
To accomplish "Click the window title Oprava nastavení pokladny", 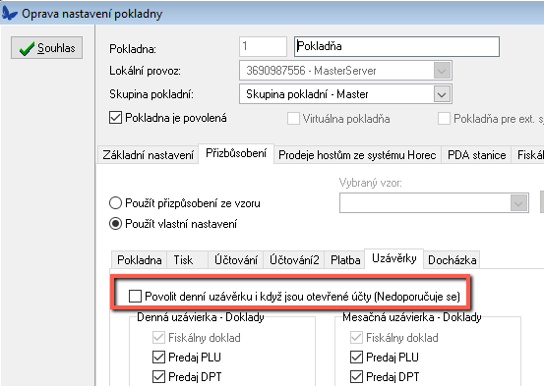I will point(91,14).
